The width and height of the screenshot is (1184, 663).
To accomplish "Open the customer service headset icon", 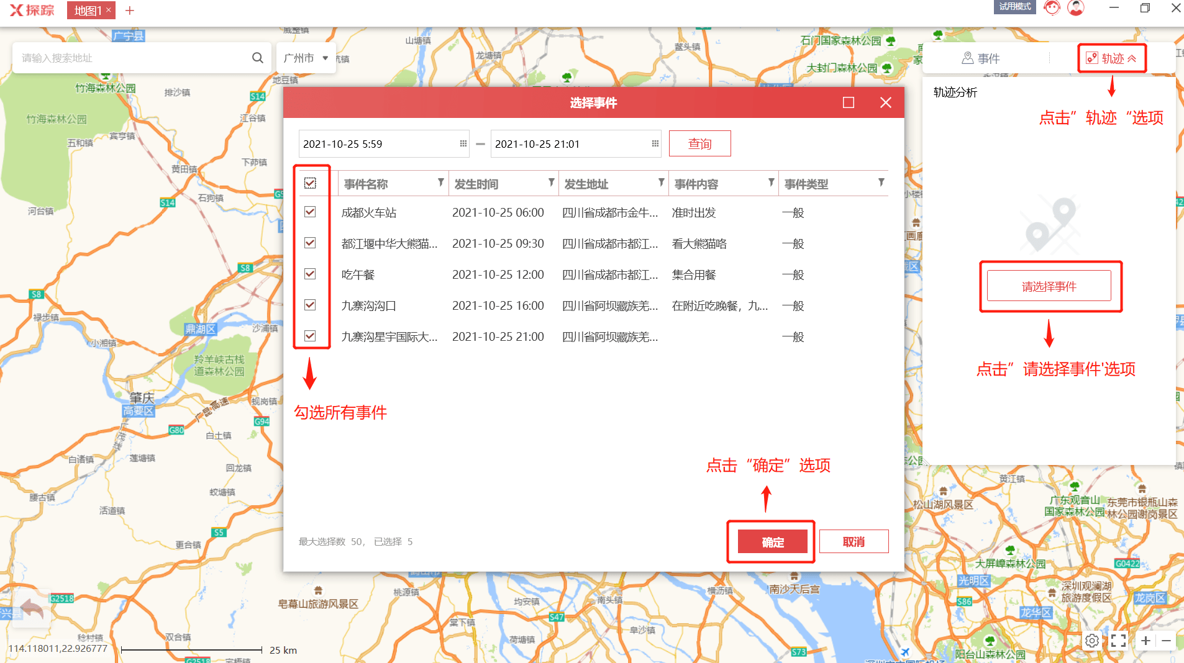I will tap(1052, 8).
